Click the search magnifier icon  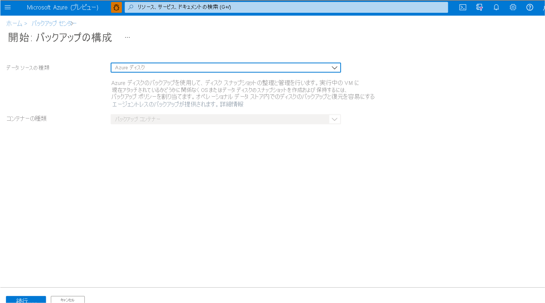click(131, 7)
